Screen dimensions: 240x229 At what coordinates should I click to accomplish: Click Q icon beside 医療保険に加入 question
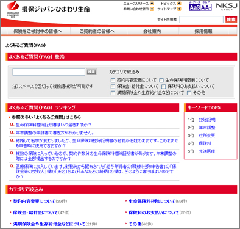click(x=12, y=166)
